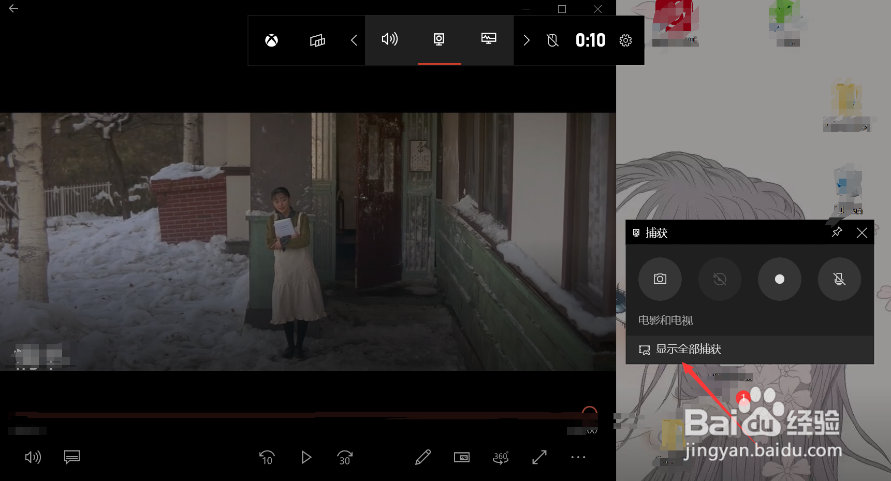The height and width of the screenshot is (481, 891).
Task: Click 显示全部捕获 to show all captures
Action: (x=750, y=349)
